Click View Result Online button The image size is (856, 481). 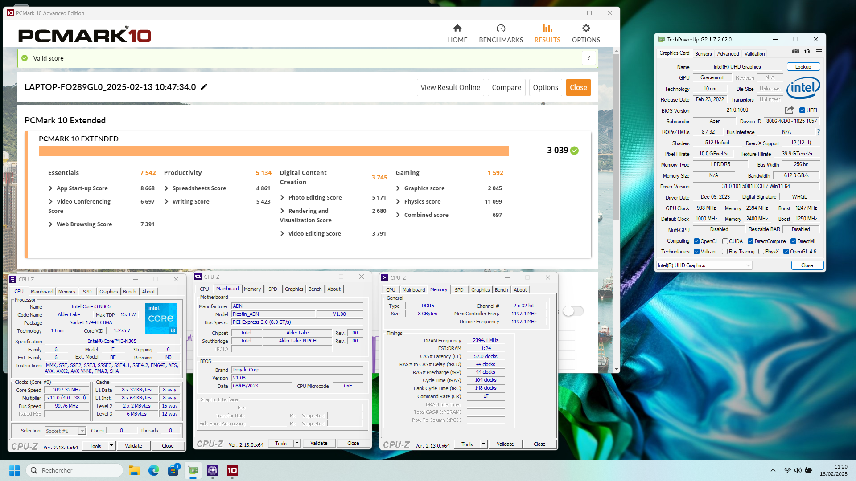click(450, 87)
